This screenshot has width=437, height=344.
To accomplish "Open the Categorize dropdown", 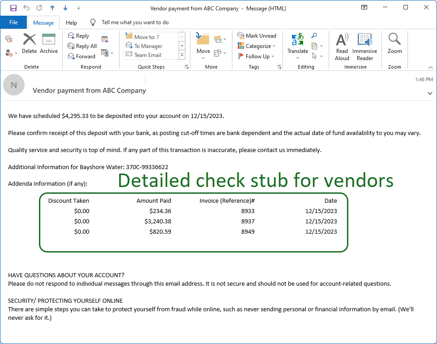I will pos(257,46).
